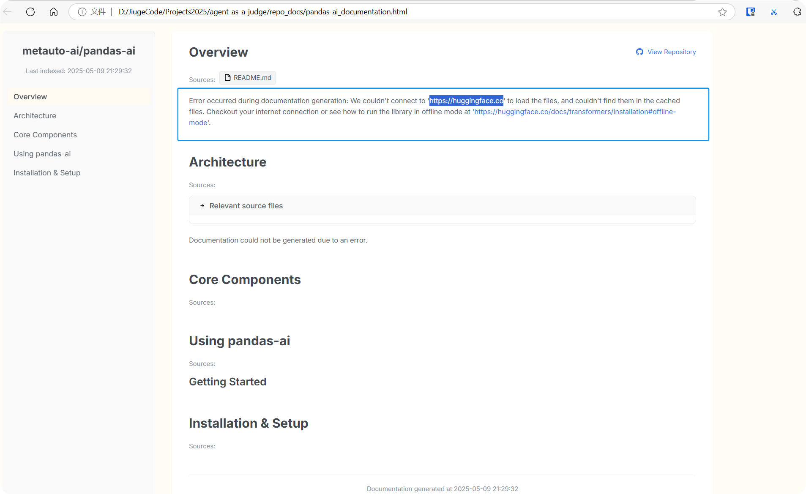
Task: Click the Using pandas-ai section heading
Action: click(x=239, y=341)
